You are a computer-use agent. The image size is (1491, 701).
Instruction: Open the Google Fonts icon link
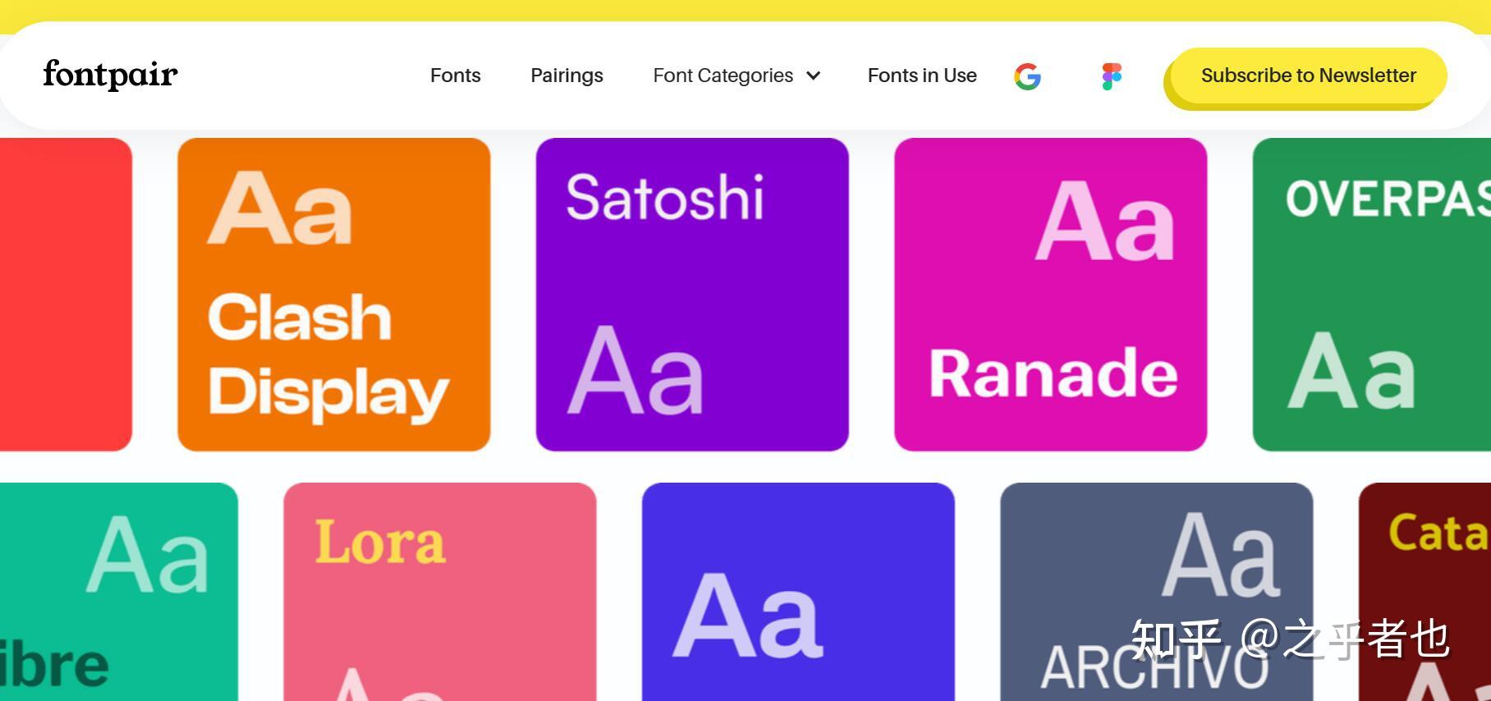point(1027,76)
